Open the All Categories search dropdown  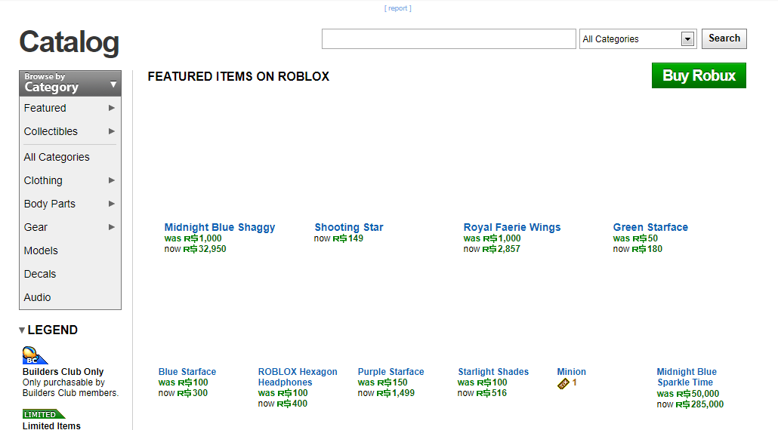click(638, 39)
